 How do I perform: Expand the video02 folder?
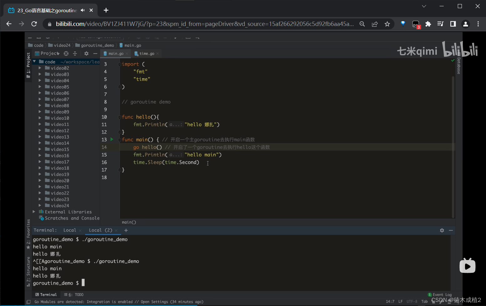(x=40, y=68)
